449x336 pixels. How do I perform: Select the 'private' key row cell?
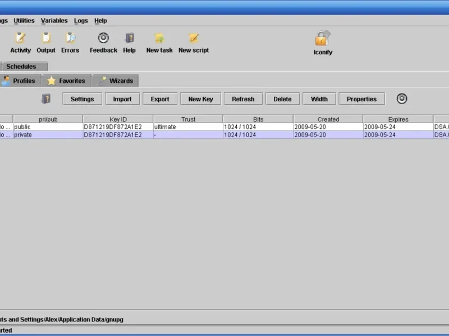(x=48, y=135)
